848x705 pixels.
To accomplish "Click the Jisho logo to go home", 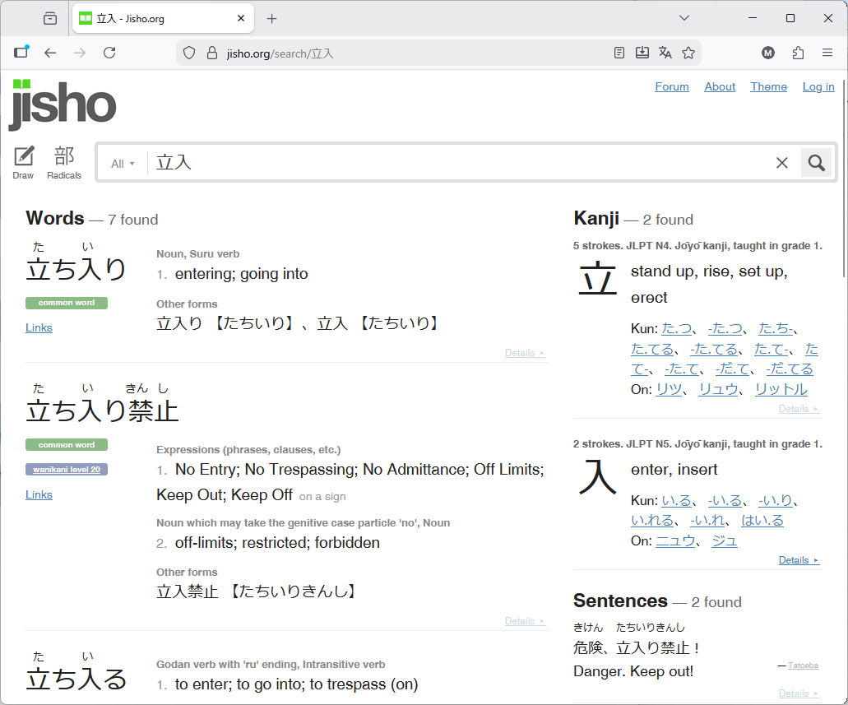I will coord(62,104).
